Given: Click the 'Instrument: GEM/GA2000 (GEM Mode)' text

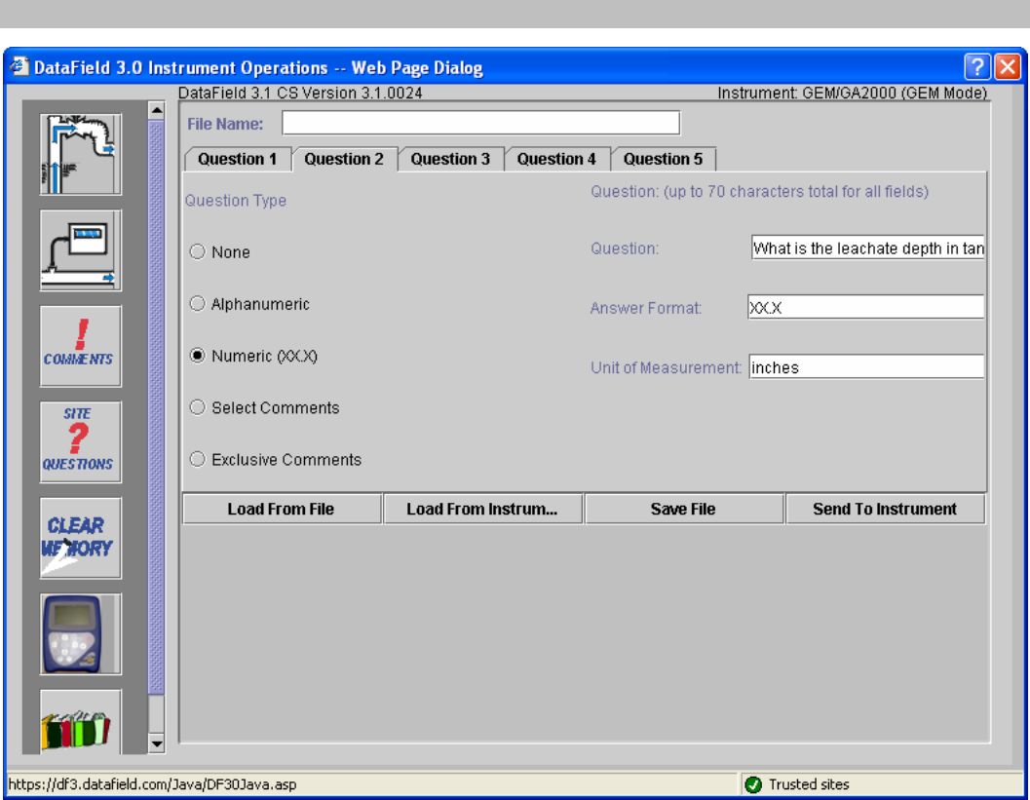Looking at the screenshot, I should [852, 93].
